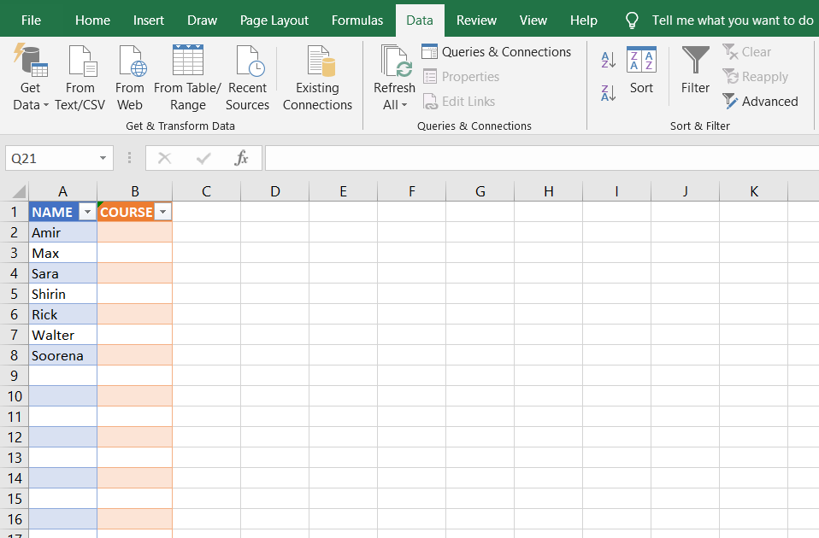Select row 12 header

14,437
